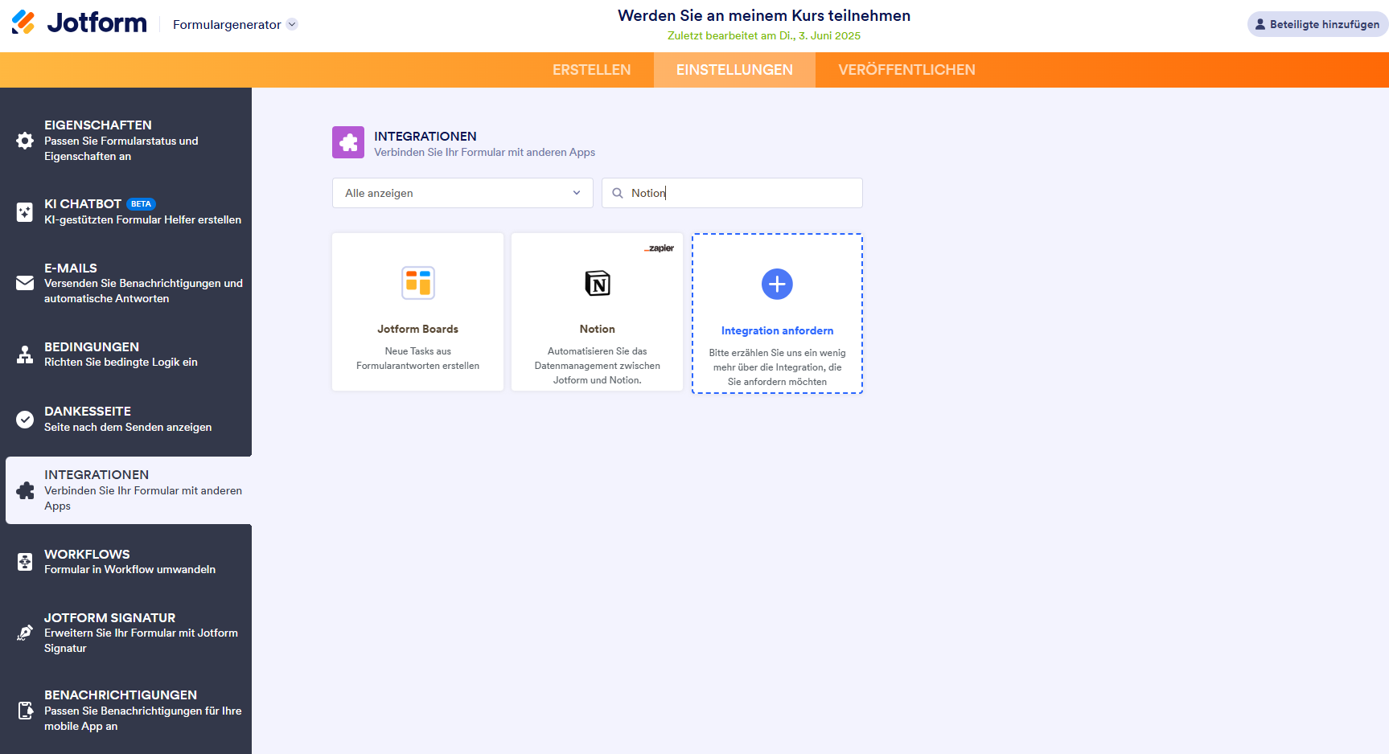
Task: Click the Integrationen puzzle icon in sidebar
Action: [25, 490]
